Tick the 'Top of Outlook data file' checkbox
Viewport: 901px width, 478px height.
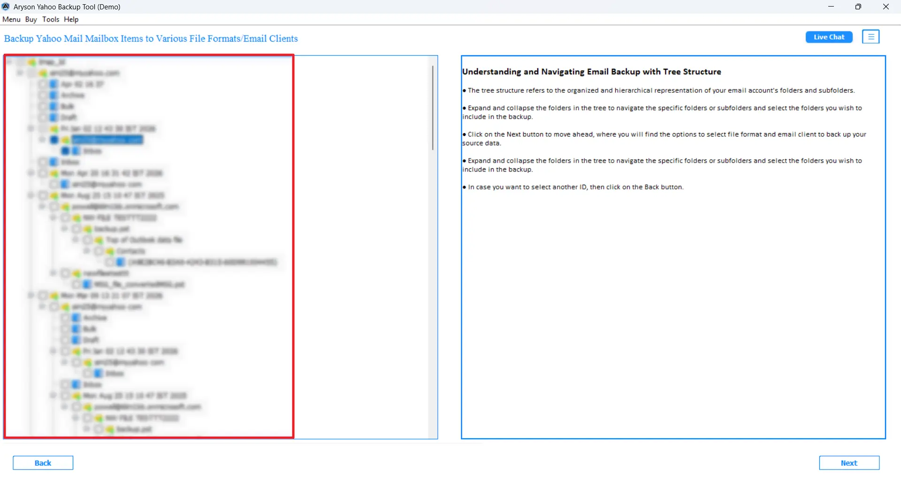(88, 240)
